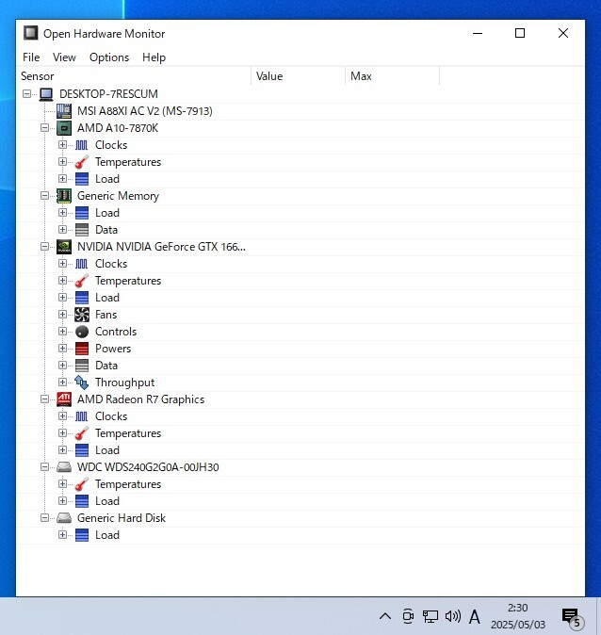Click the thermometer icon under AMD Radeon R7 Graphics
This screenshot has width=601, height=635.
82,433
